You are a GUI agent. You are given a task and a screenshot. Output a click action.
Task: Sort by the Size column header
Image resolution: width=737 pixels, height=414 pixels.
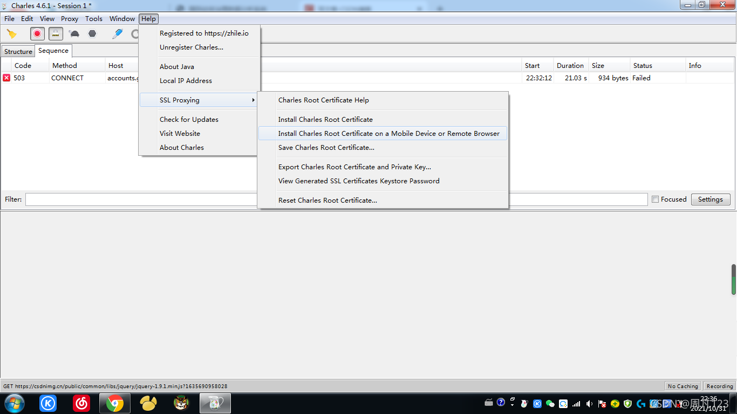click(x=609, y=65)
